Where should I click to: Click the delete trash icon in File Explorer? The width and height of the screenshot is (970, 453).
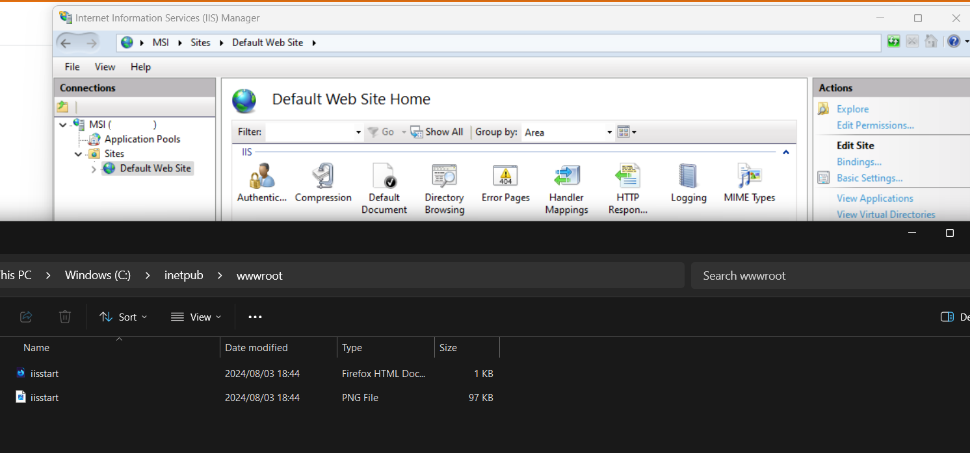65,317
